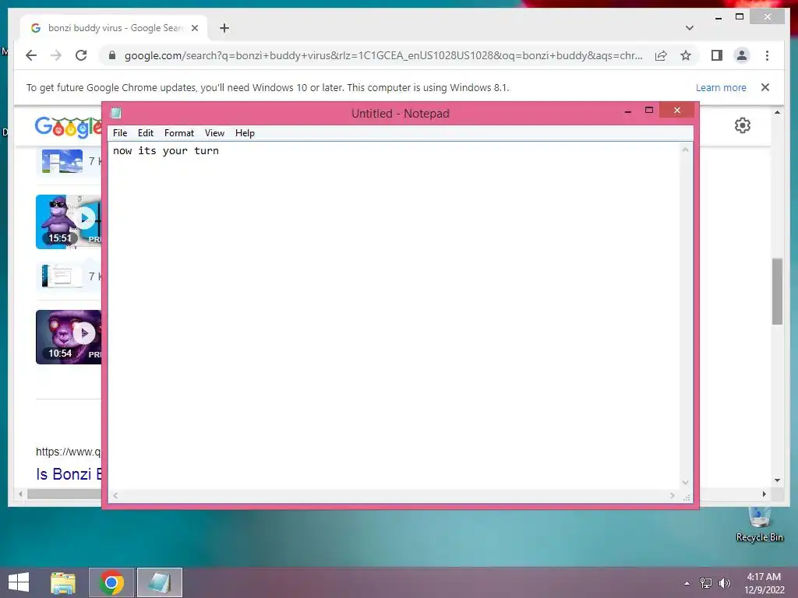Image resolution: width=798 pixels, height=598 pixels.
Task: Expand Chrome tab search chevron
Action: (689, 28)
